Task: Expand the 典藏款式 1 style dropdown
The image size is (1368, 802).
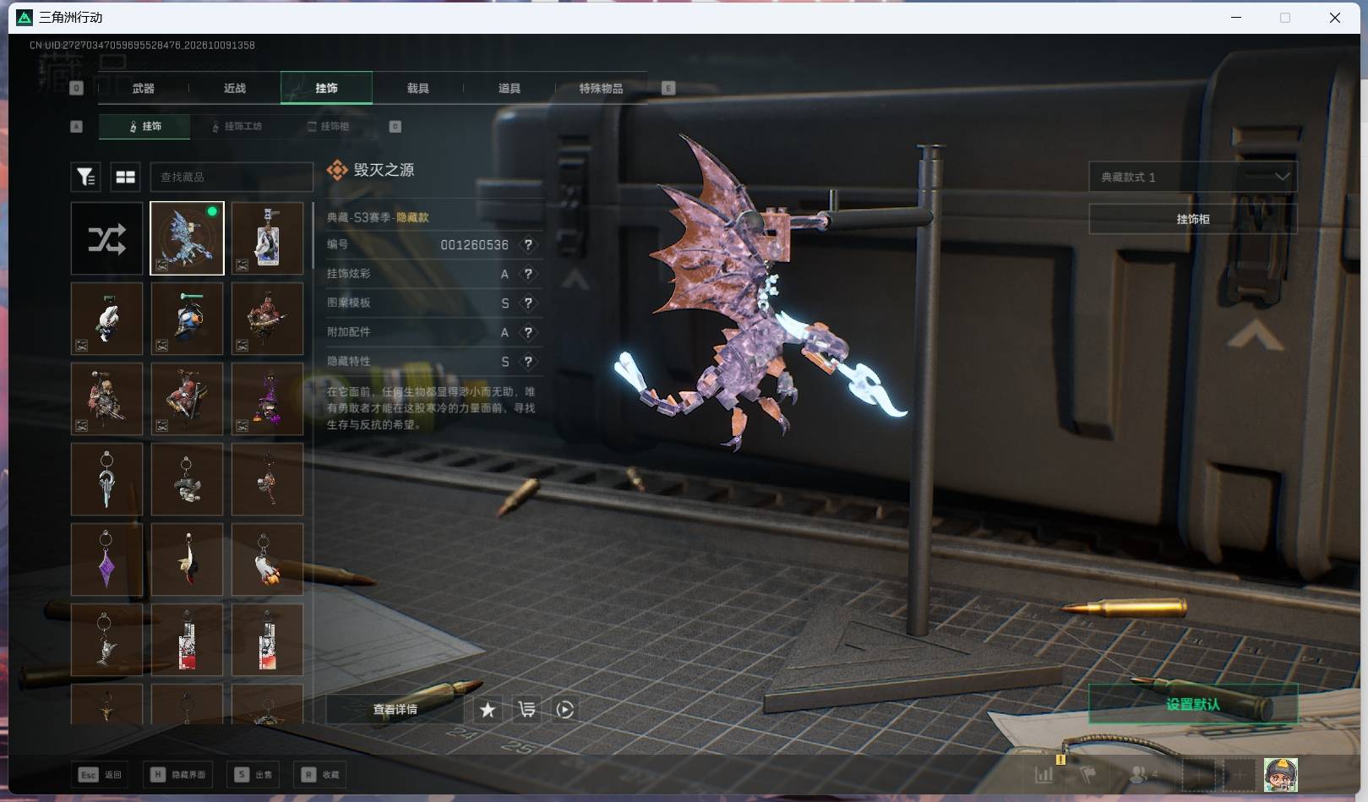Action: coord(1192,177)
